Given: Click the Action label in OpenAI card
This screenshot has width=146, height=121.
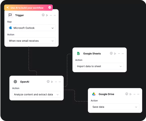Looking at the screenshot, I should point(16,88).
